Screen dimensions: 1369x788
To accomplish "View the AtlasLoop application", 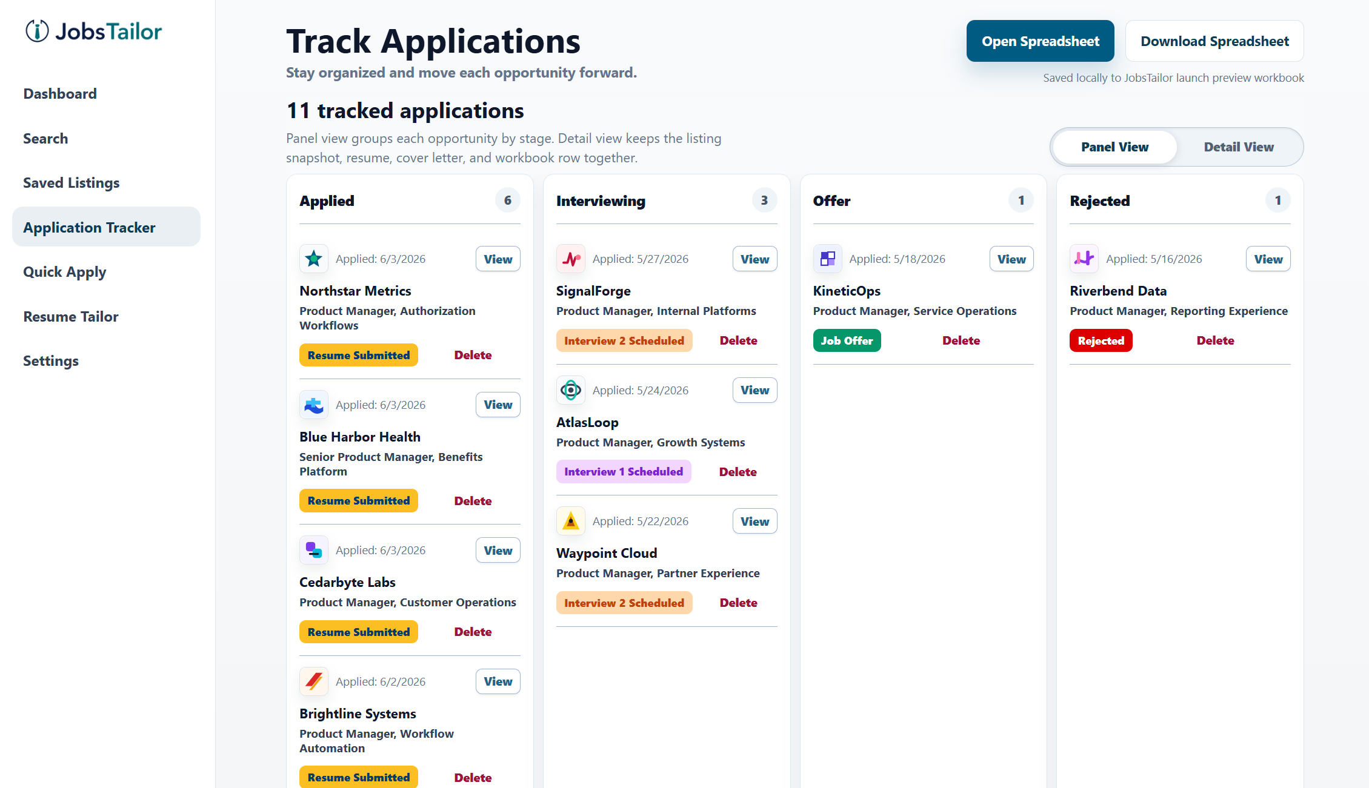I will tap(755, 390).
